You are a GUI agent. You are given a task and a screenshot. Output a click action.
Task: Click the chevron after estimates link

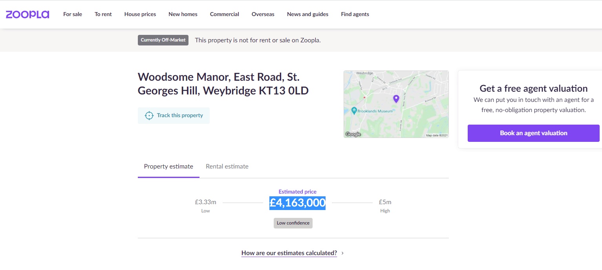pyautogui.click(x=342, y=253)
